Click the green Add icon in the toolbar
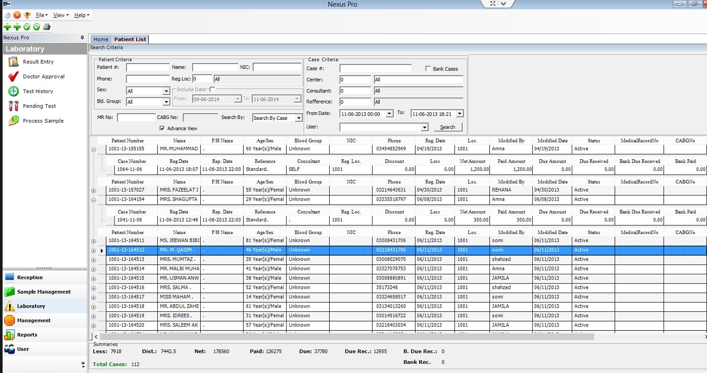The image size is (707, 373). [7, 26]
